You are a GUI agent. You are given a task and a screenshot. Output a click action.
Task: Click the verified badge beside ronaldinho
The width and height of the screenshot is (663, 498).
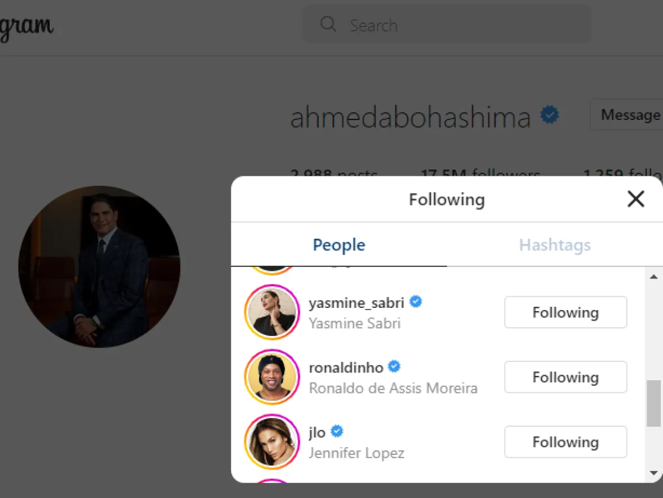[x=394, y=366]
